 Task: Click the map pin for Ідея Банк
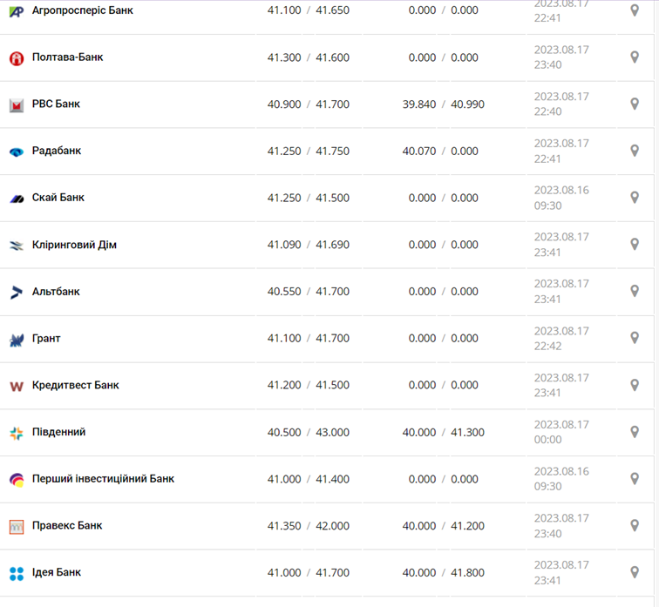(x=635, y=572)
